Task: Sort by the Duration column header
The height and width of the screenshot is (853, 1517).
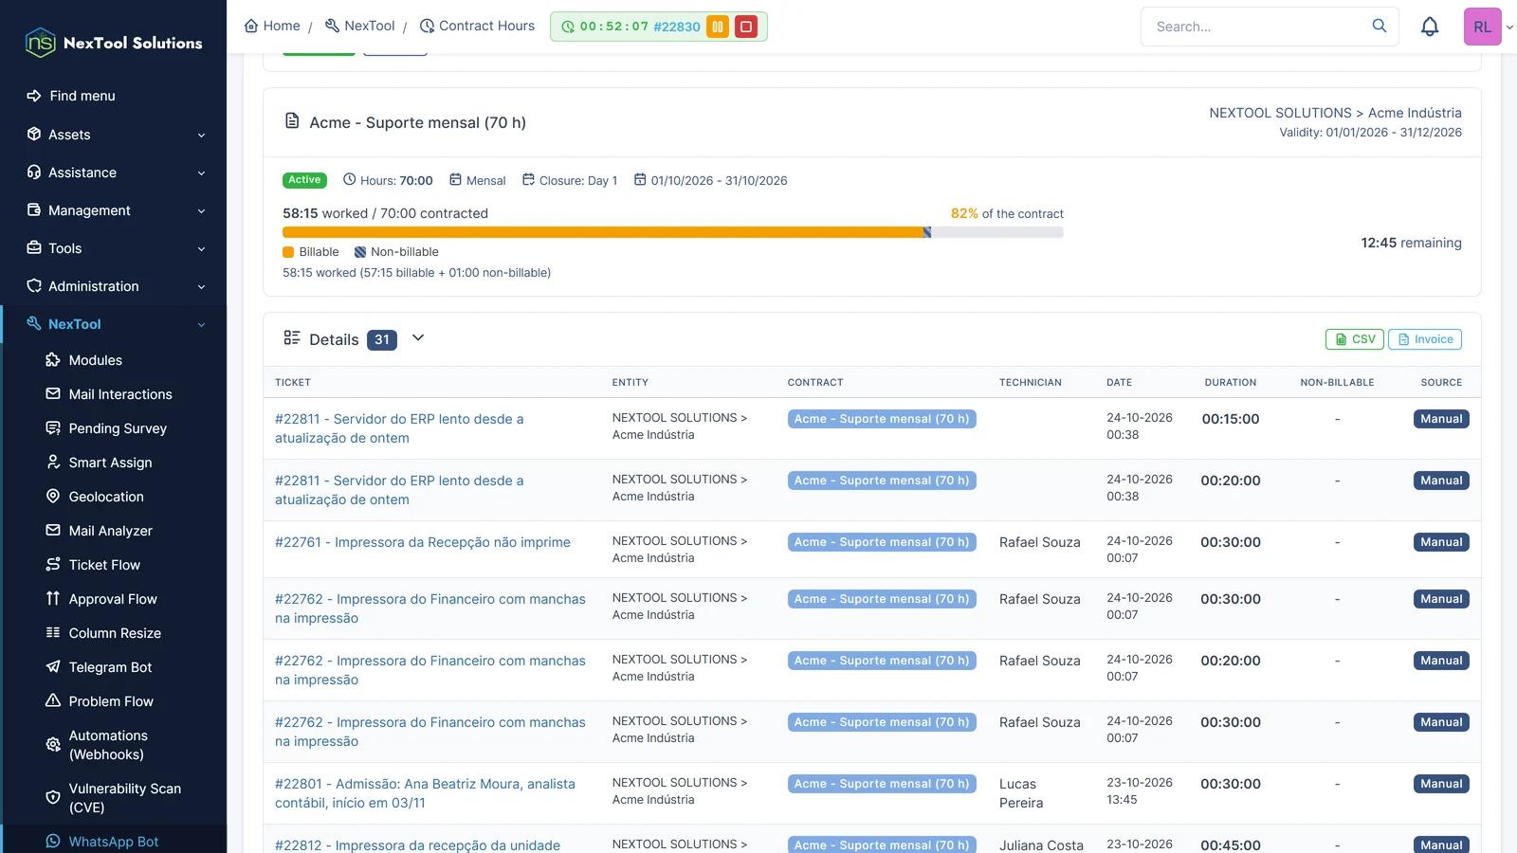Action: pyautogui.click(x=1231, y=383)
